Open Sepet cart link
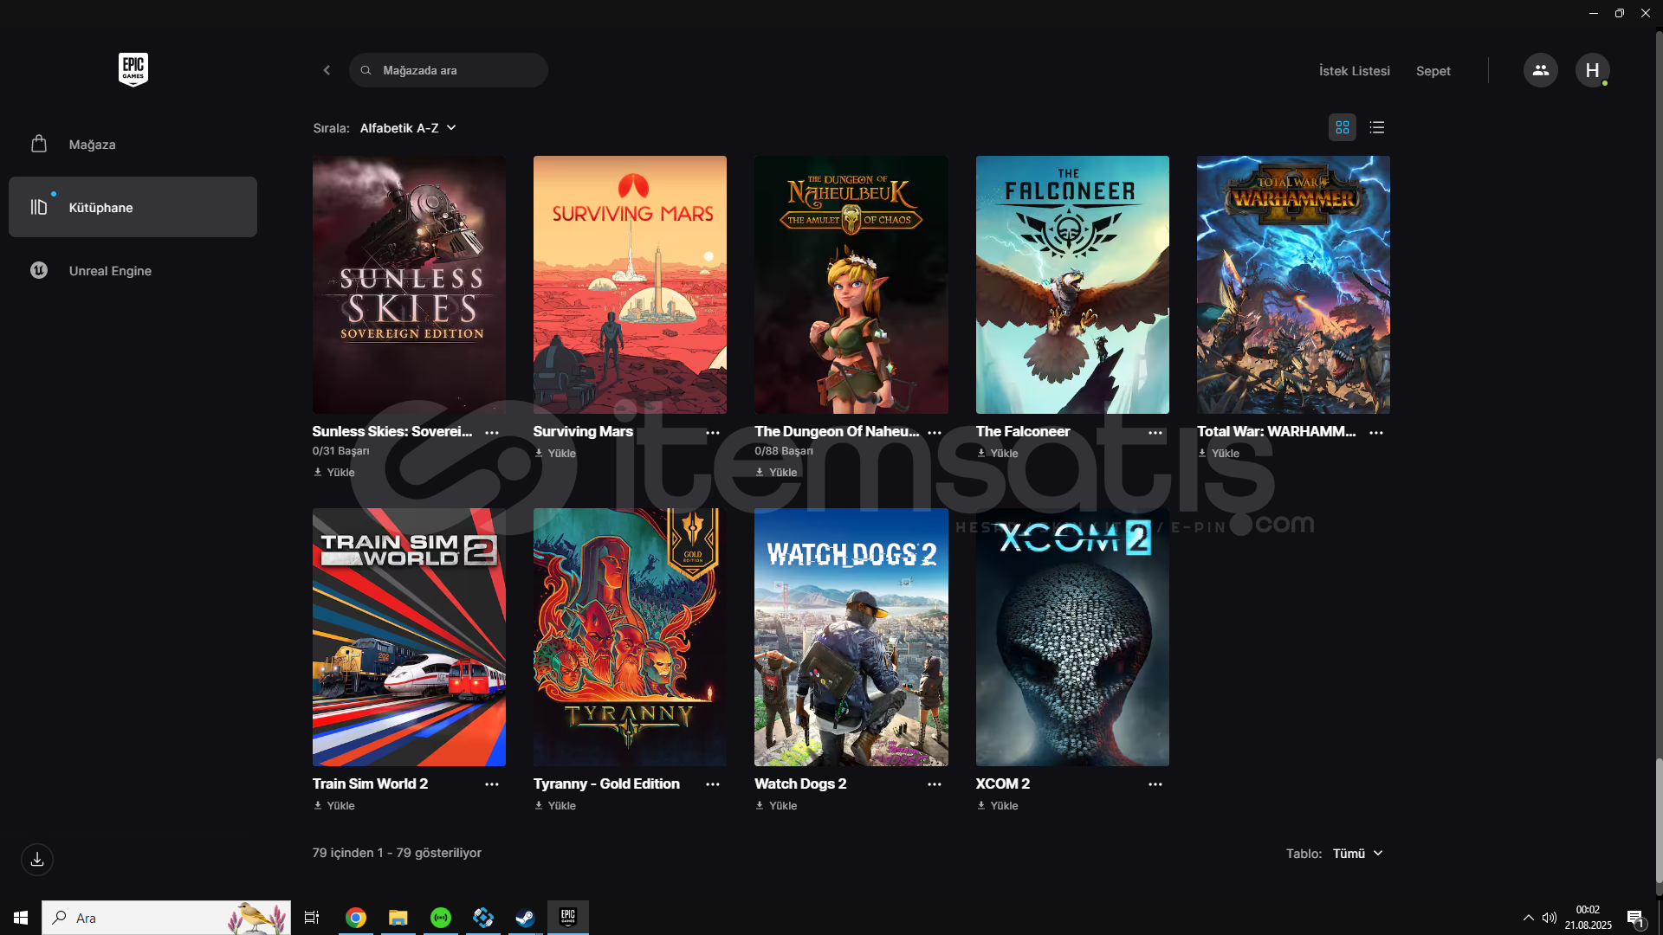This screenshot has height=935, width=1663. point(1433,71)
